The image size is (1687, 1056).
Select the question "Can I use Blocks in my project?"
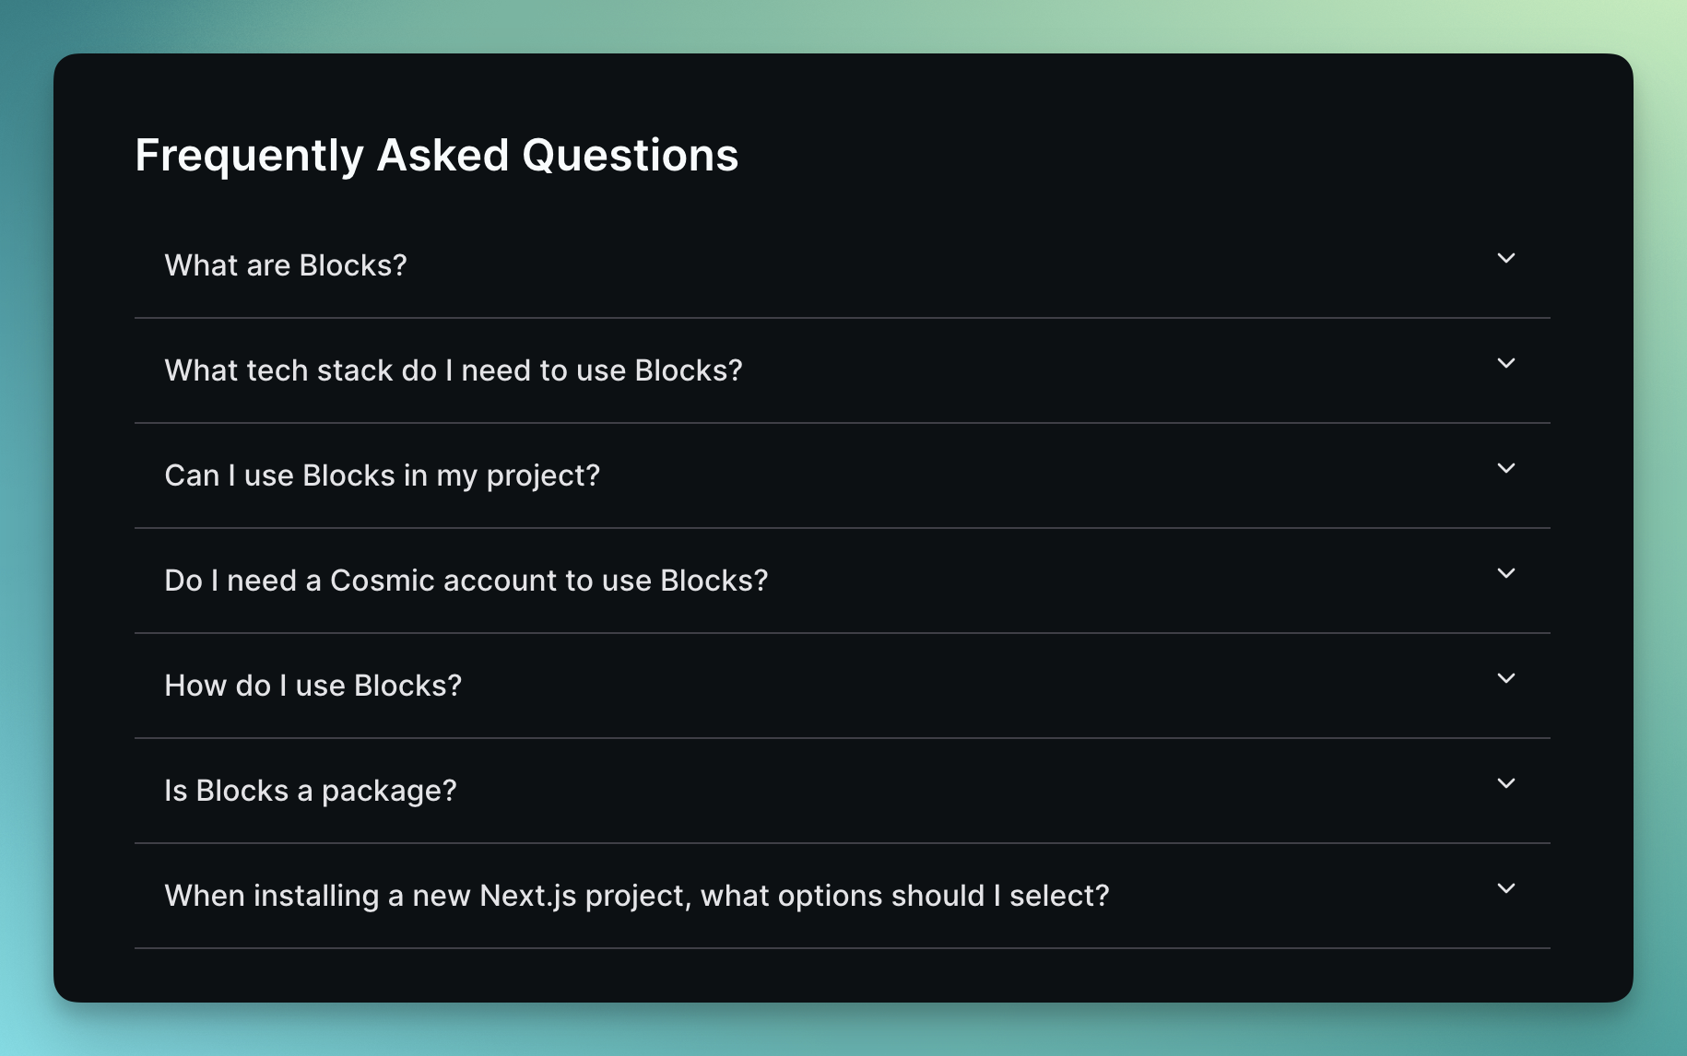point(382,475)
